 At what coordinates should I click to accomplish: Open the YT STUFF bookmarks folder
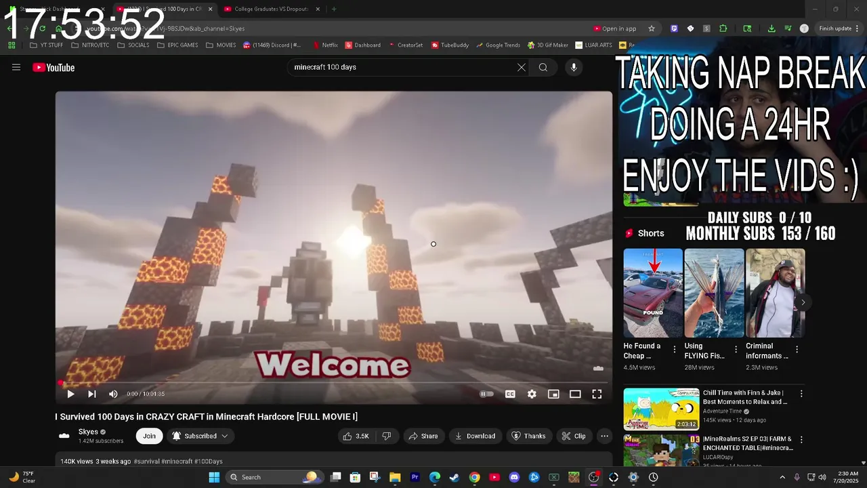(x=47, y=45)
